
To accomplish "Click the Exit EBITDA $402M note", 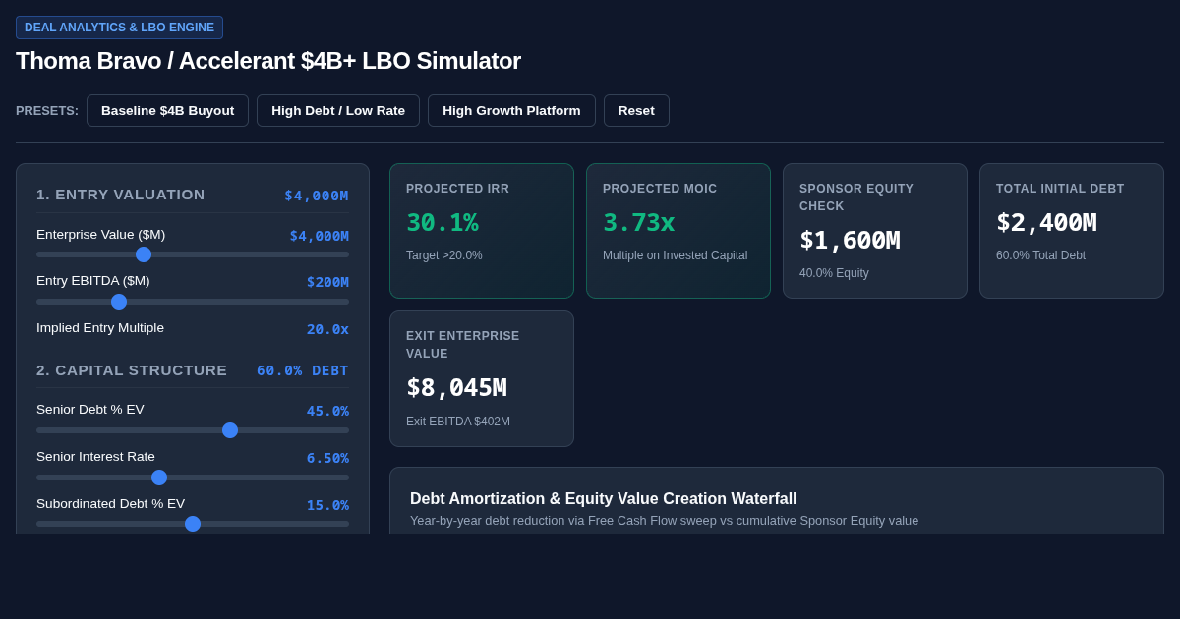I will (x=458, y=422).
